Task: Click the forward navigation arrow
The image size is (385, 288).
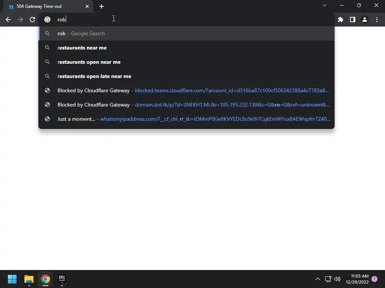Action: 20,19
